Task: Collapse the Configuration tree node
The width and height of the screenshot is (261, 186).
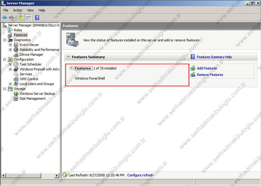Action: (x=4, y=59)
